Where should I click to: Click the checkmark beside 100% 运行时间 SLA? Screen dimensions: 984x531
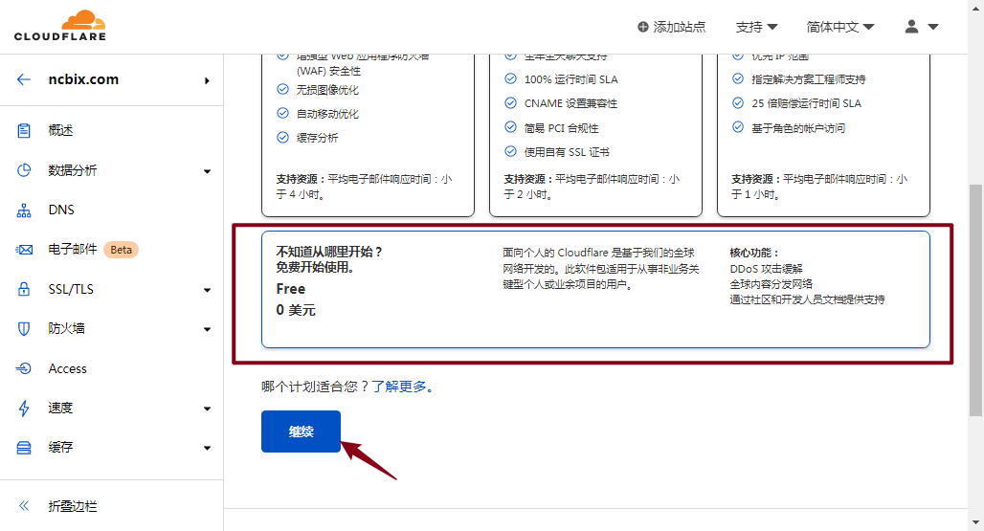(511, 79)
